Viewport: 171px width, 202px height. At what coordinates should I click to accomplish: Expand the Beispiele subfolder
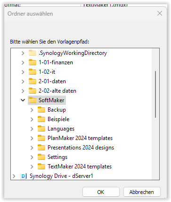[x=32, y=119]
